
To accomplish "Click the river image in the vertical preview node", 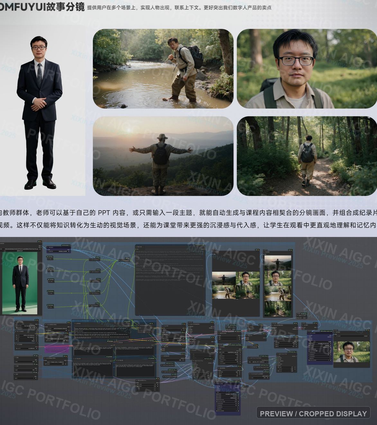I will 278,293.
